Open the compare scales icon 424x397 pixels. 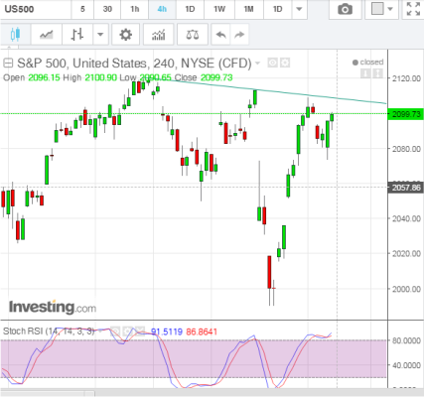pos(193,34)
